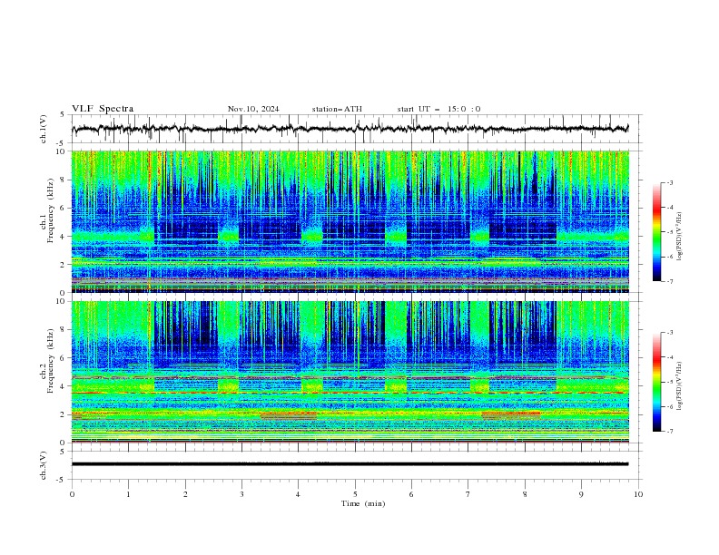Click the 'ch.1(V)' waveform axis label

[x=44, y=129]
